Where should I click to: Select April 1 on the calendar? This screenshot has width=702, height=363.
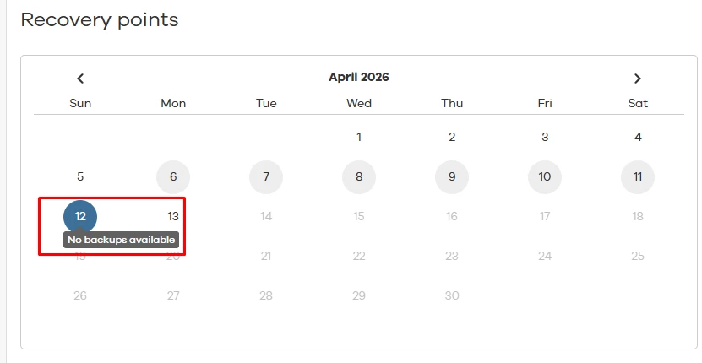(359, 137)
